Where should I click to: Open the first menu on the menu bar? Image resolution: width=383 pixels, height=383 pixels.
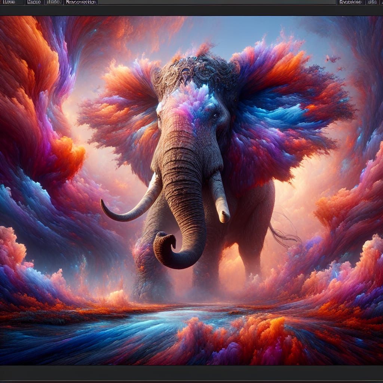tap(9, 3)
